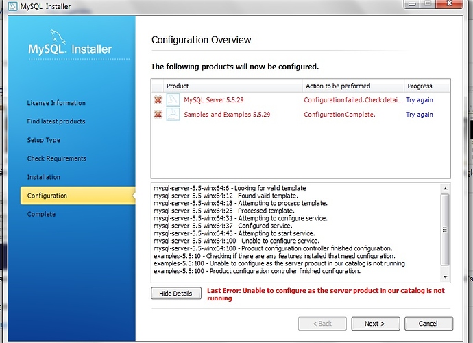
Task: Click log line 'Configured service.'
Action: (x=223, y=226)
